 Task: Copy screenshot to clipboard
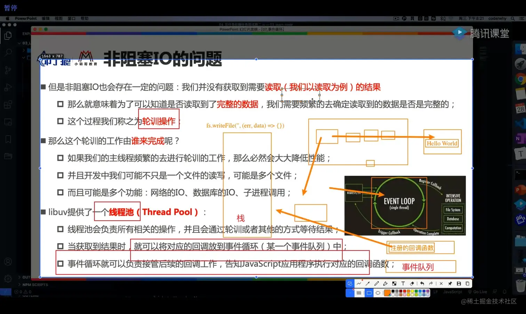click(x=468, y=284)
